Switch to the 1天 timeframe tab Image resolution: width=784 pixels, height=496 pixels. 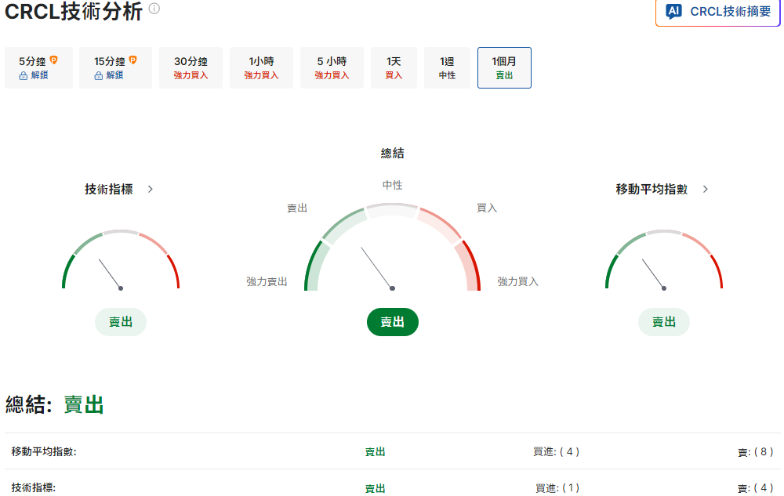pos(394,67)
